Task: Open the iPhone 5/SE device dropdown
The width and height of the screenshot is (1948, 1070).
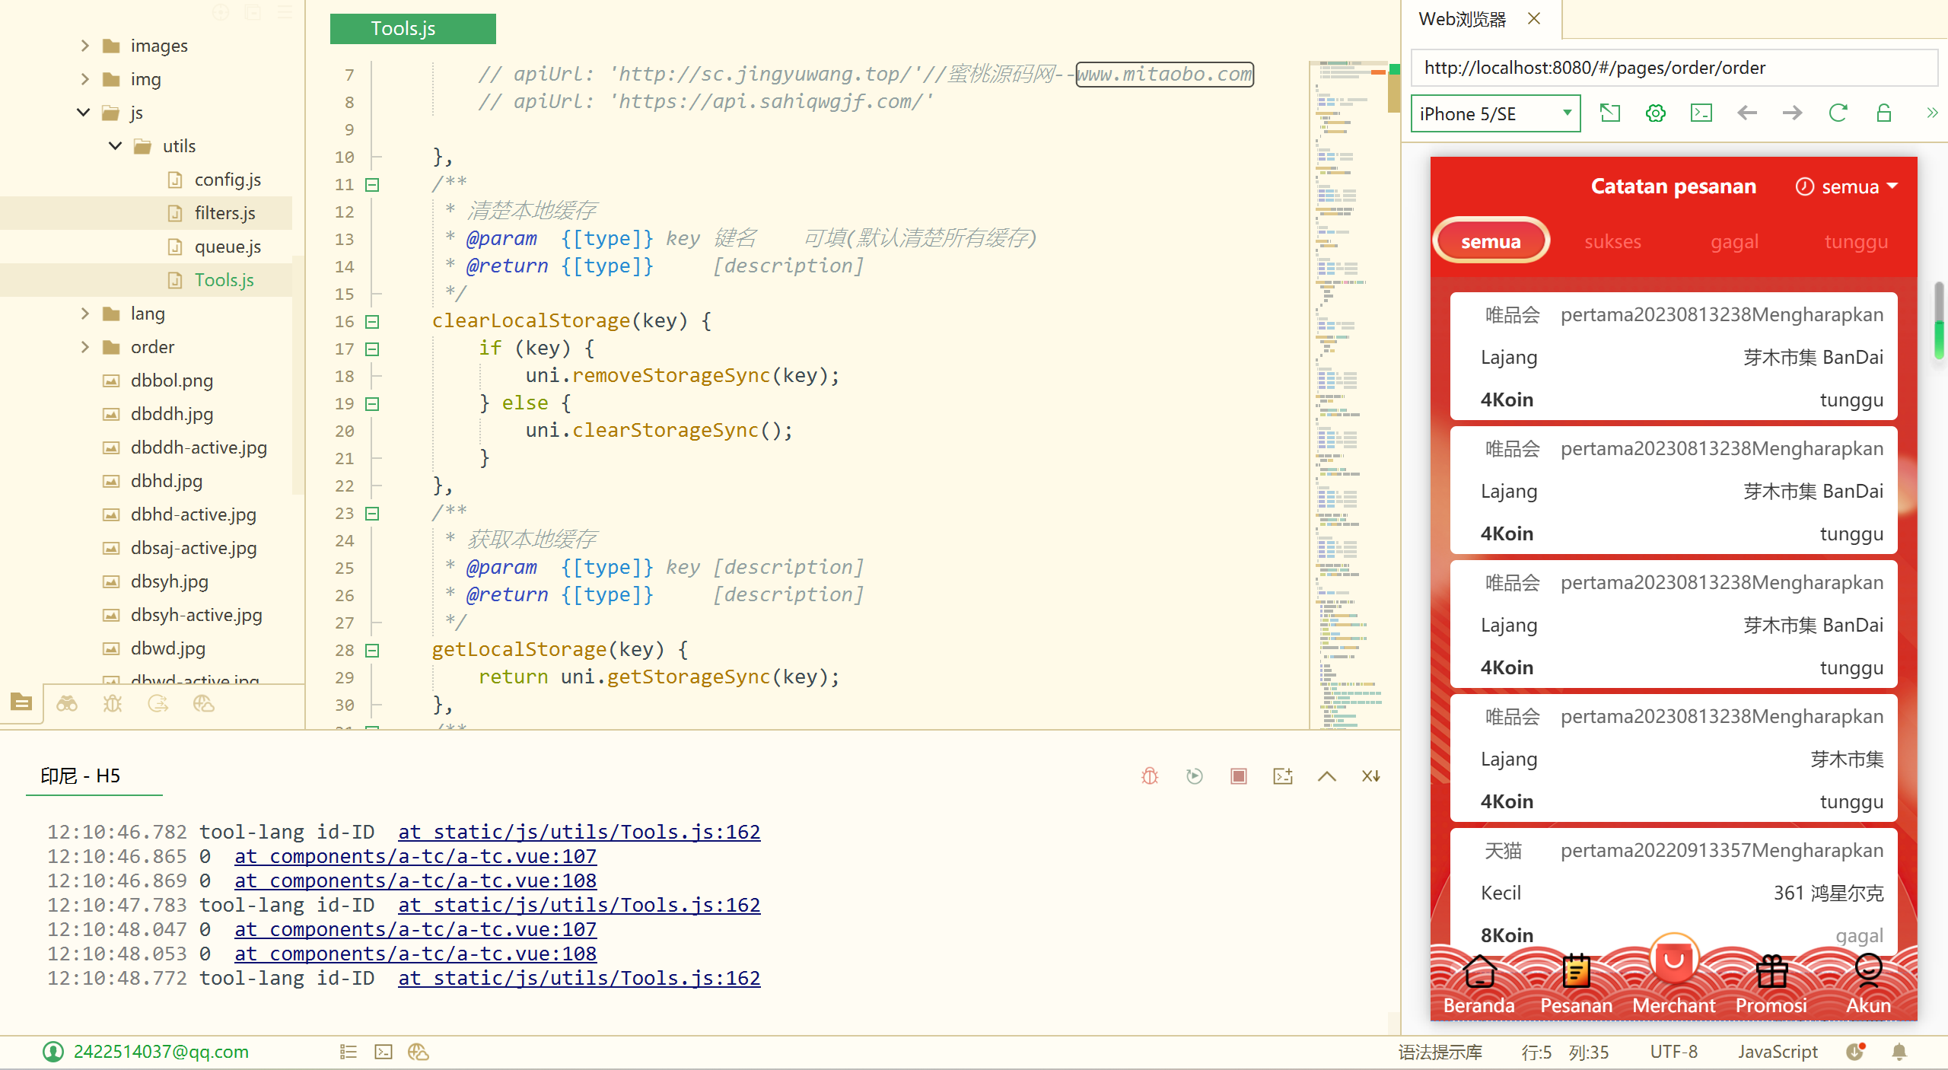Action: pyautogui.click(x=1494, y=113)
